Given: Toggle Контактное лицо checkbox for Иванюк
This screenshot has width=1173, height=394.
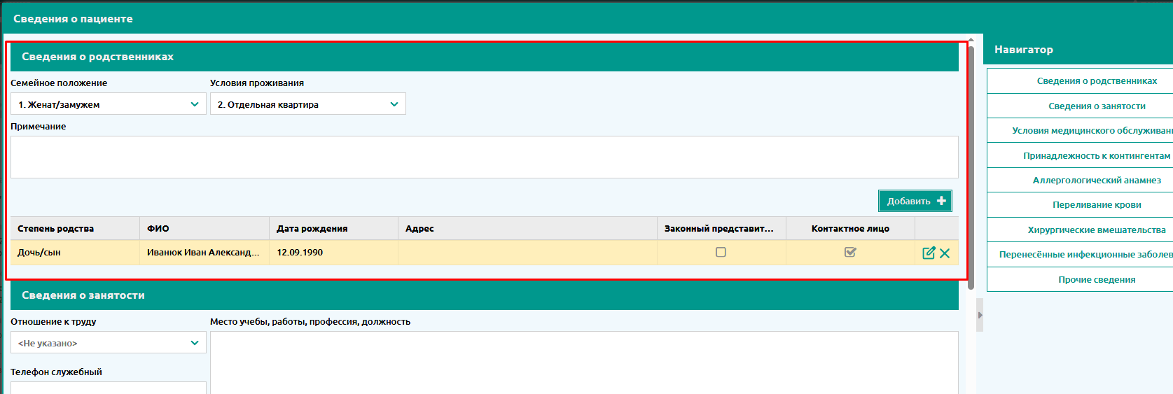Looking at the screenshot, I should point(850,252).
